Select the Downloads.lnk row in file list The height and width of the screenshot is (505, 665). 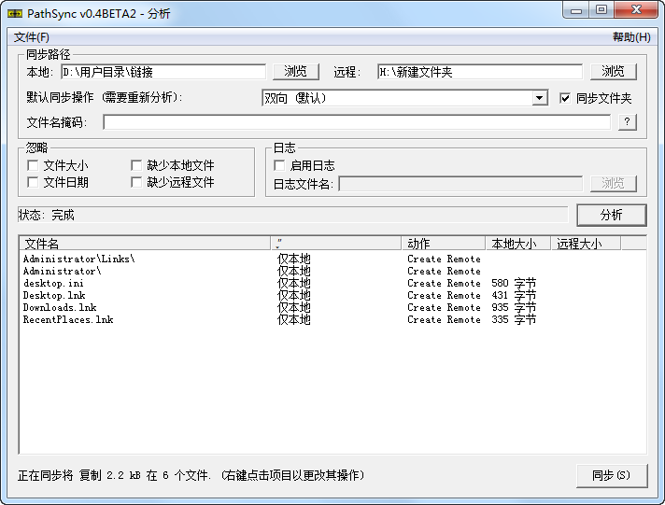pos(60,308)
